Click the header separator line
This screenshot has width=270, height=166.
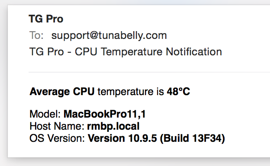149,72
